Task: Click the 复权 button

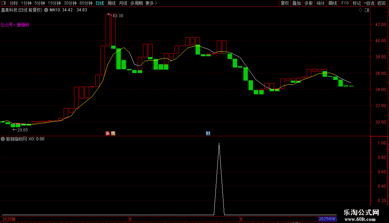Action: [x=285, y=3]
